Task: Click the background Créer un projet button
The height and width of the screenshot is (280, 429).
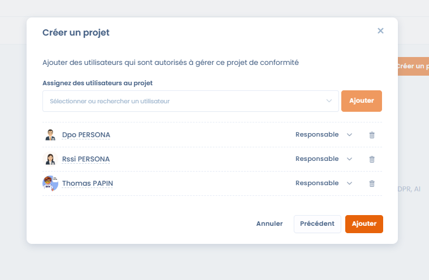Action: 411,66
